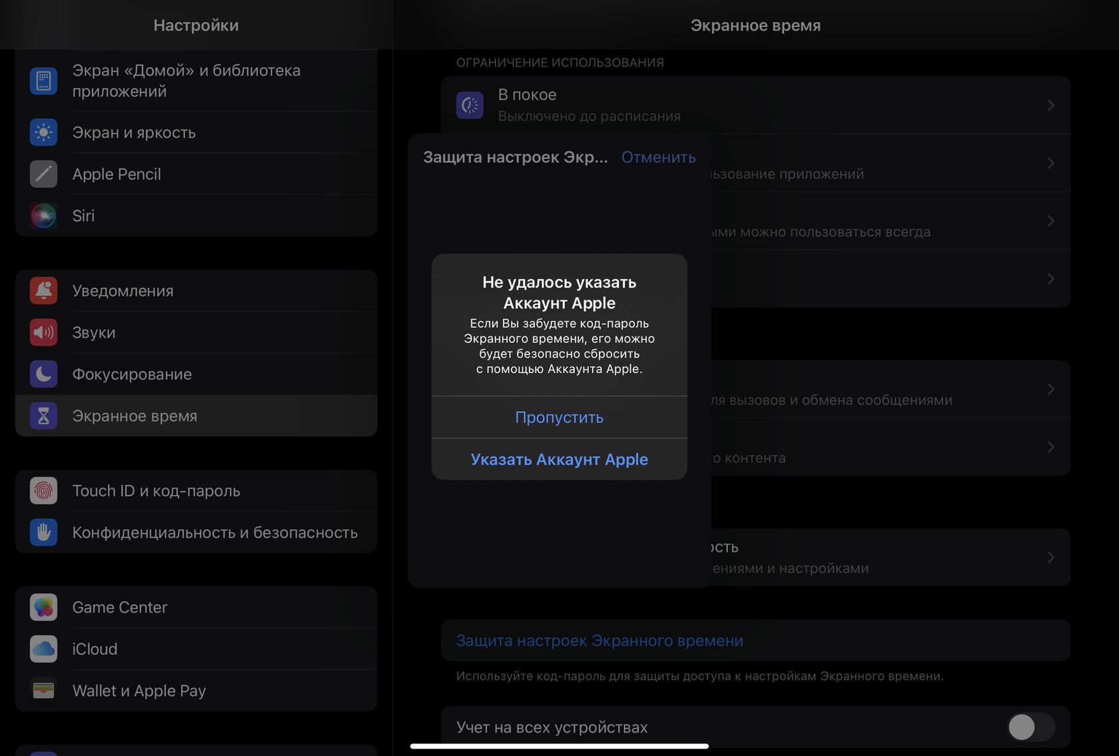Tap «Отменить» in the sheet header
This screenshot has width=1119, height=756.
659,157
